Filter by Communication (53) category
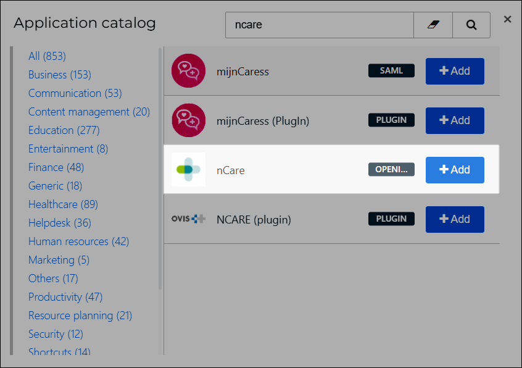 tap(75, 93)
